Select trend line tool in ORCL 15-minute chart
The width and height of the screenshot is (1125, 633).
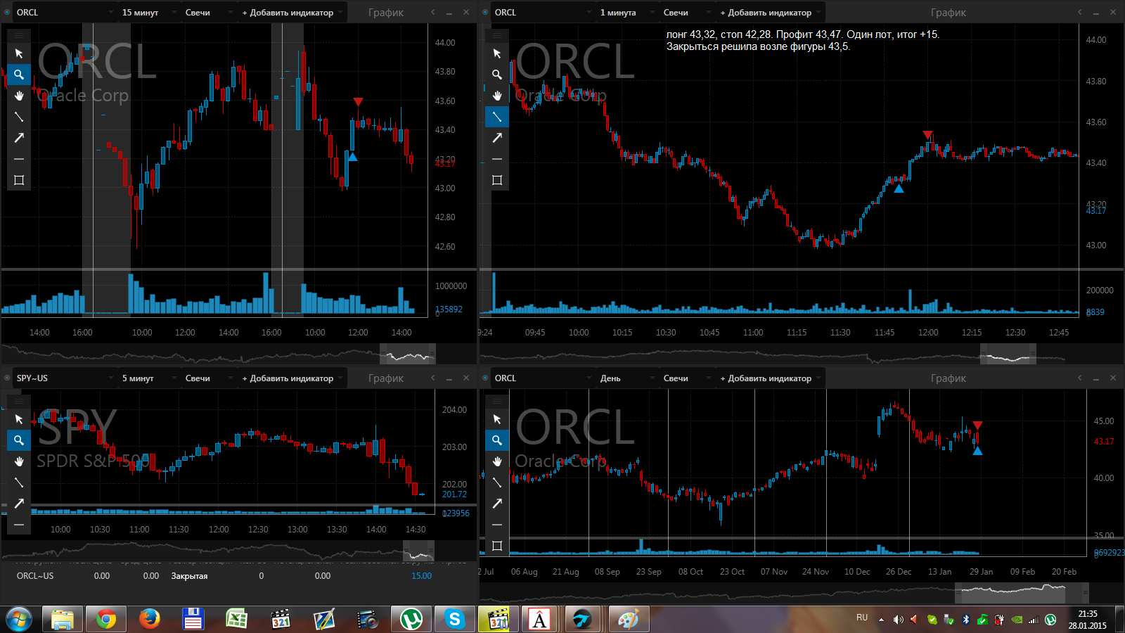click(x=19, y=117)
